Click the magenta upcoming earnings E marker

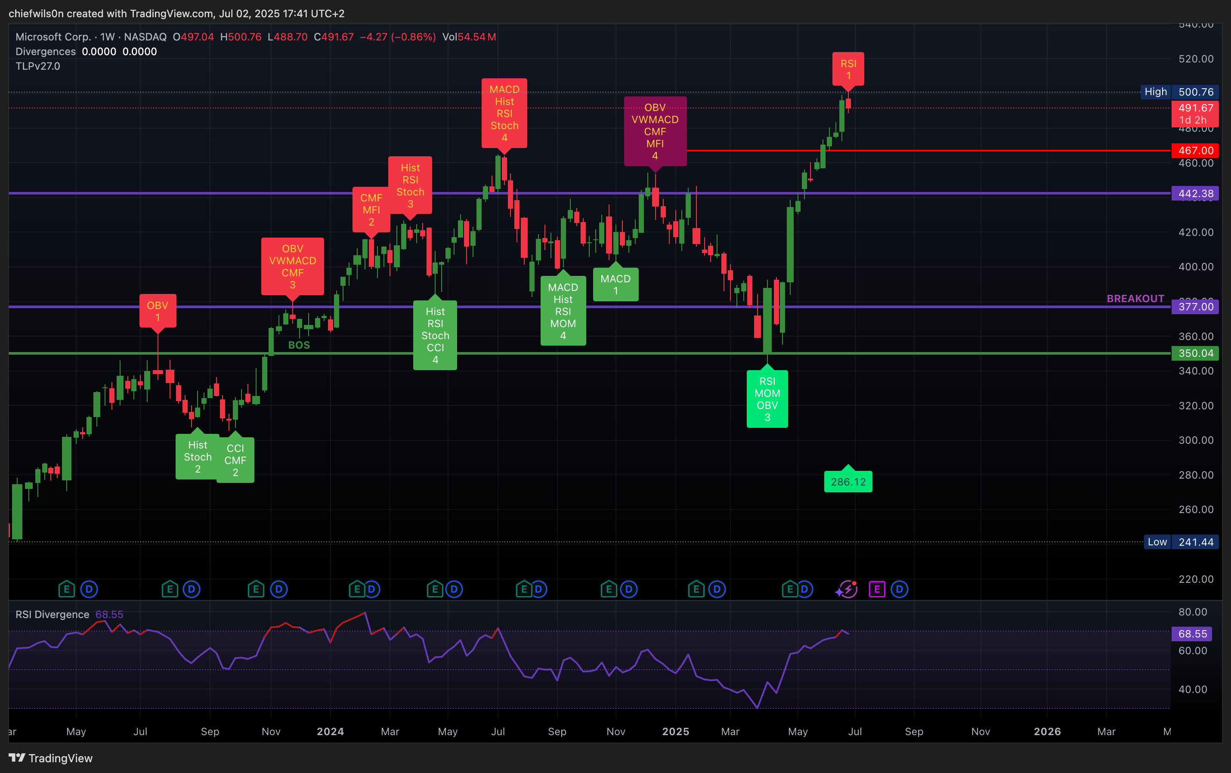(877, 590)
